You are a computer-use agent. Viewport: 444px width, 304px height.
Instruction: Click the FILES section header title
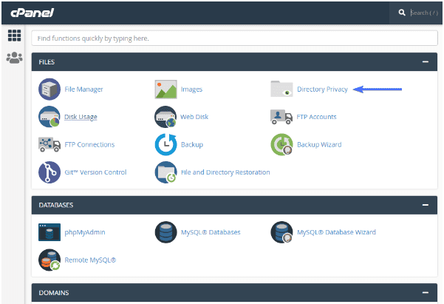click(47, 62)
